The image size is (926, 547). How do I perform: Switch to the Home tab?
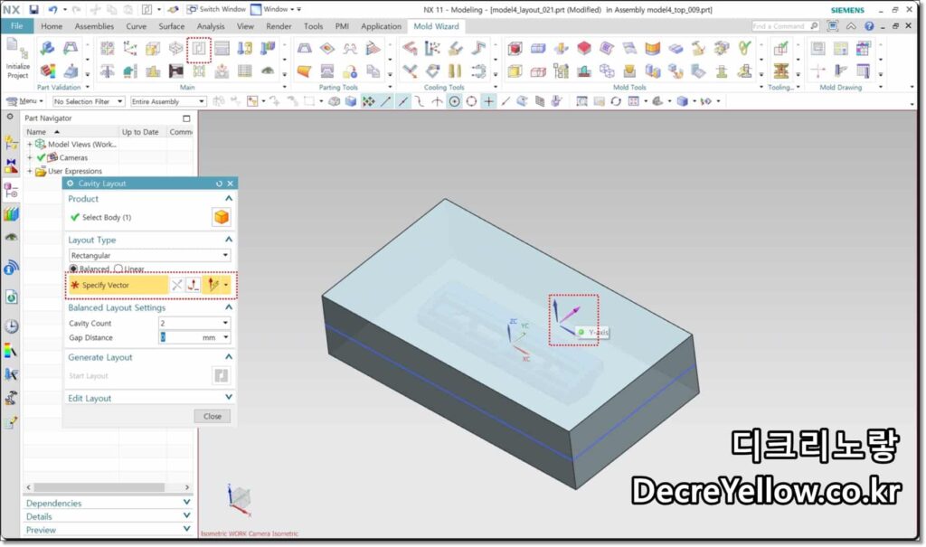(x=52, y=26)
